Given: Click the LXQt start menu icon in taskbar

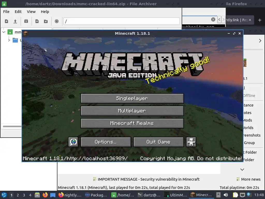Looking at the screenshot, I should (x=4, y=195).
